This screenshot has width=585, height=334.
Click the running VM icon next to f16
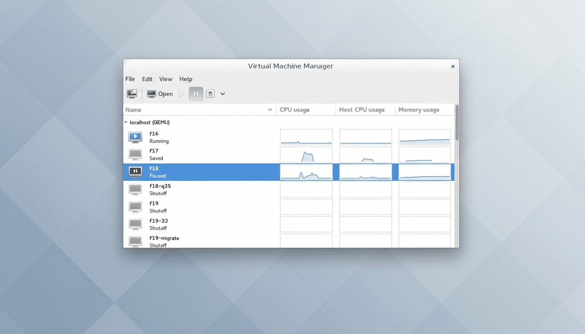click(135, 137)
